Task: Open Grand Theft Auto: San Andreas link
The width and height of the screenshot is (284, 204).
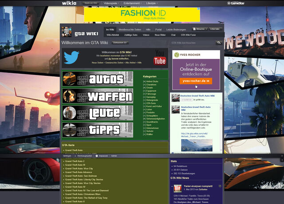Action: 81,176
